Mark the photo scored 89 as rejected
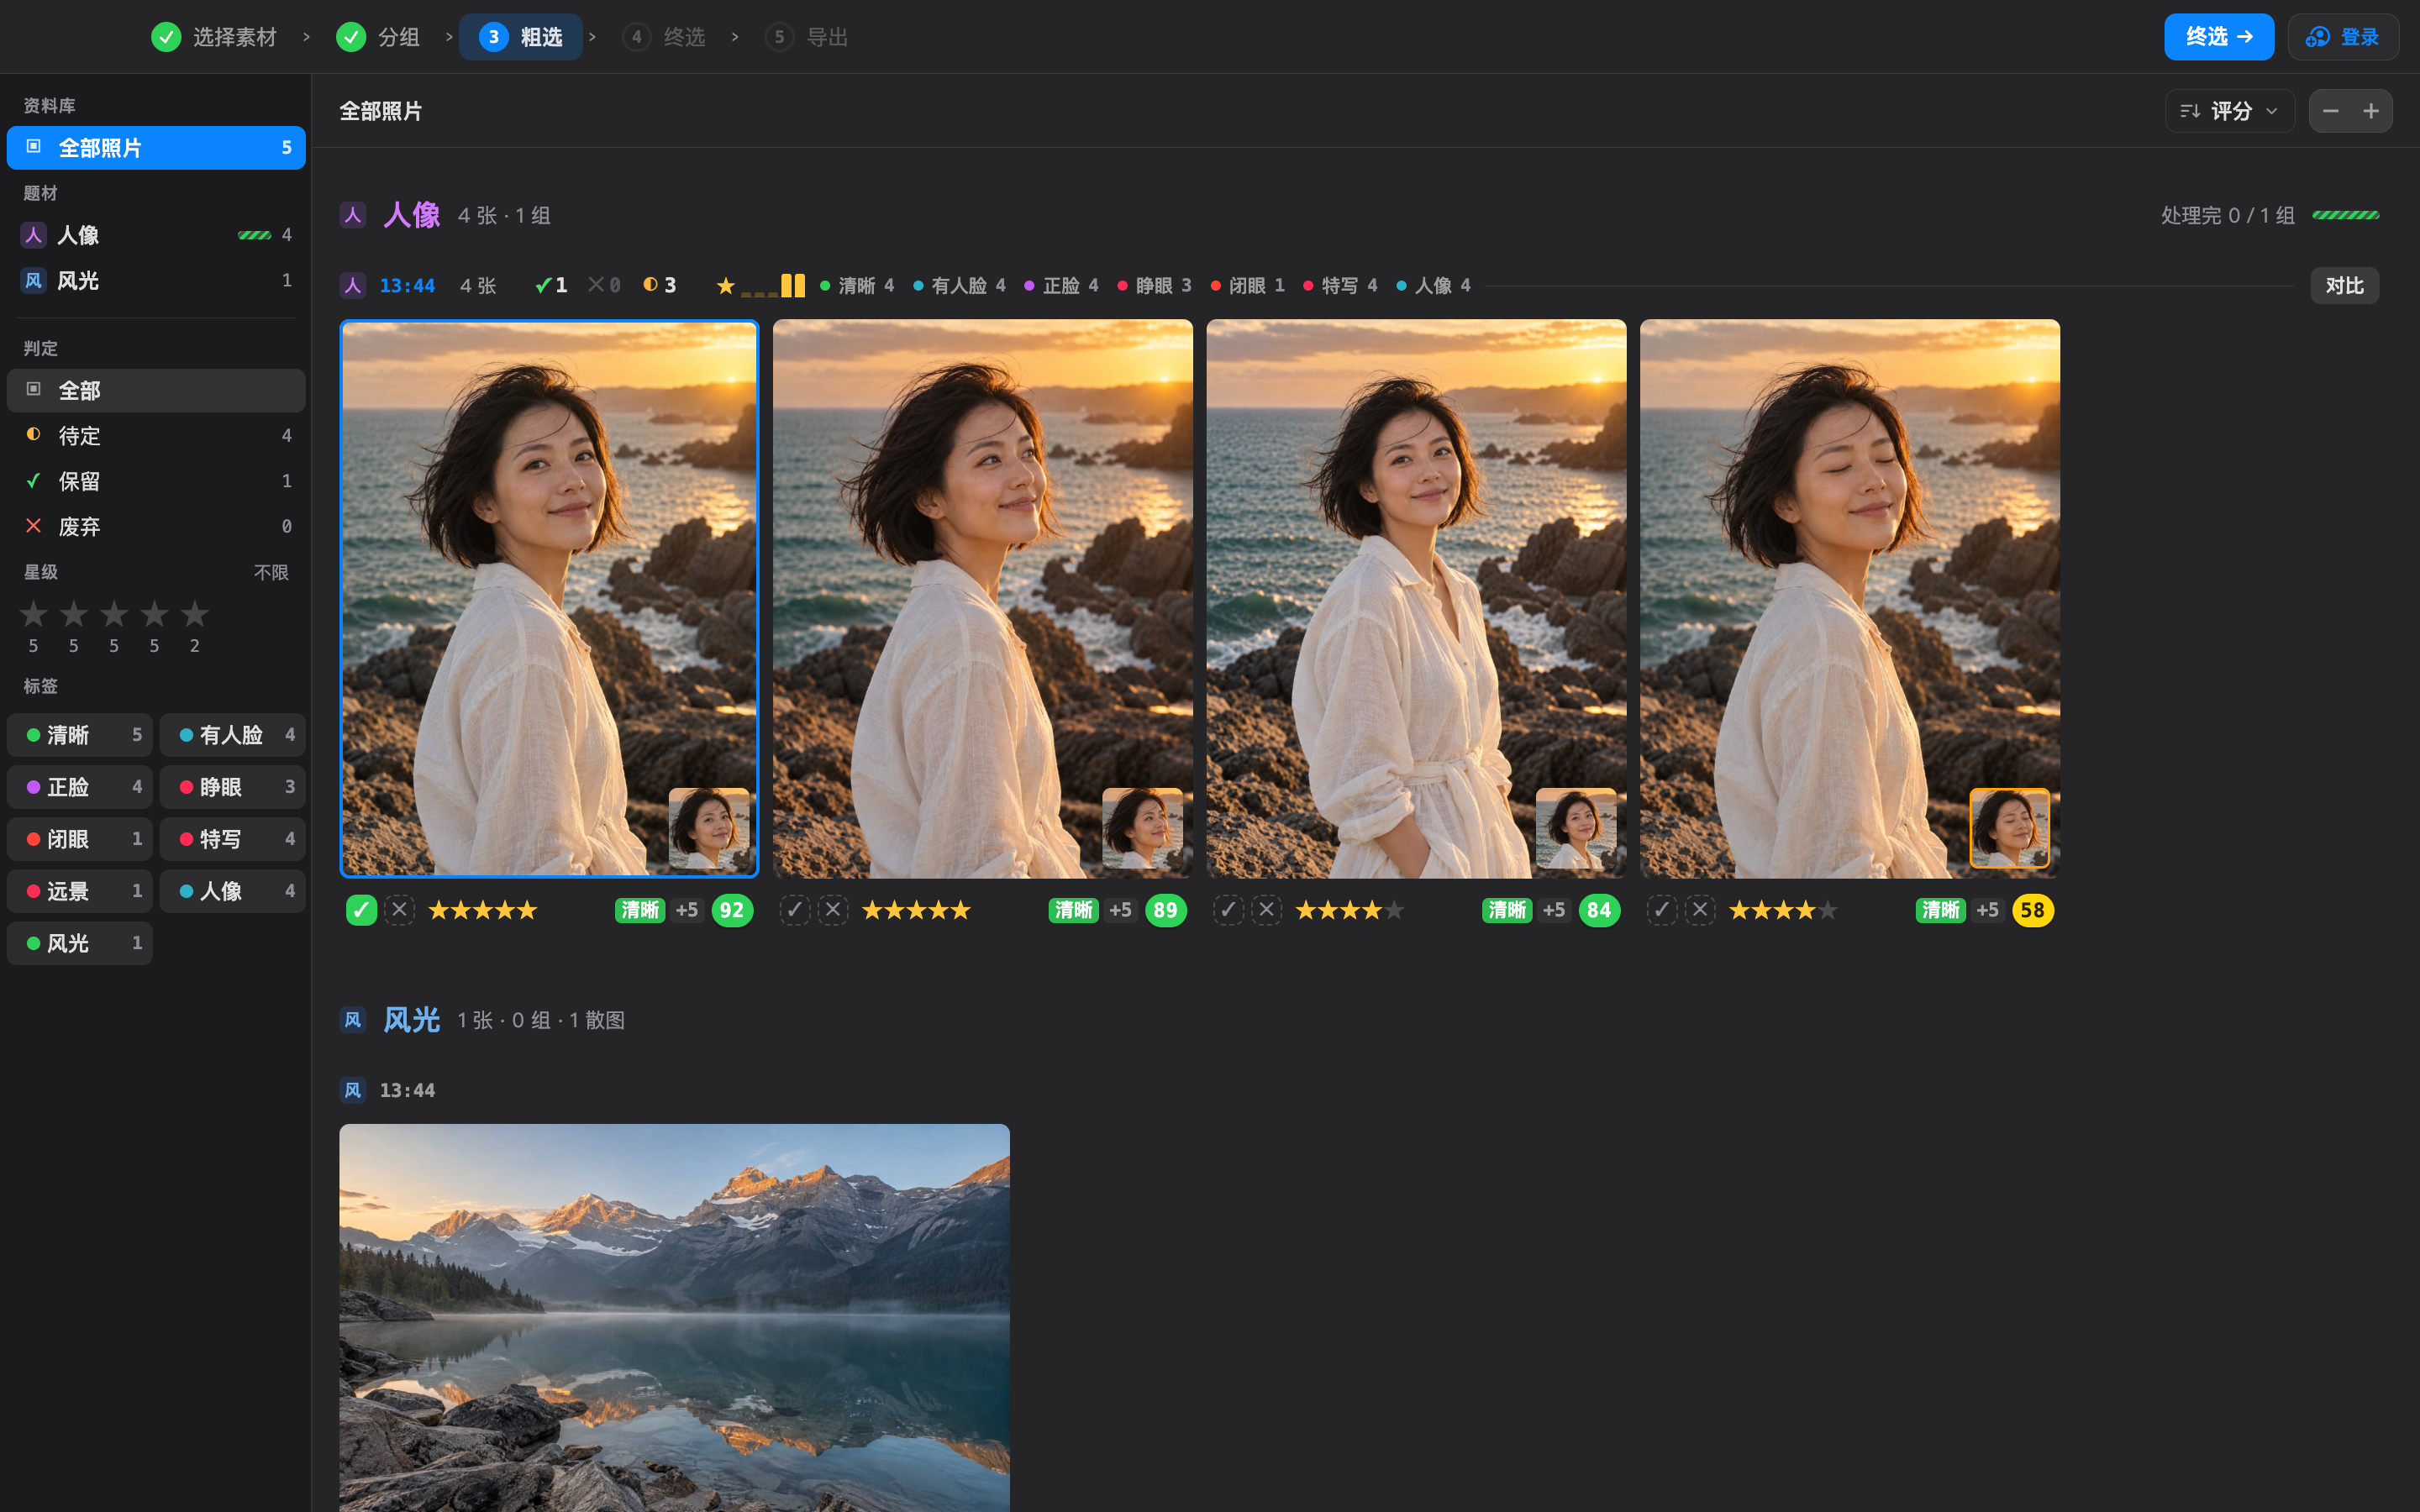Screen dimensions: 2420x1512 pyautogui.click(x=833, y=910)
